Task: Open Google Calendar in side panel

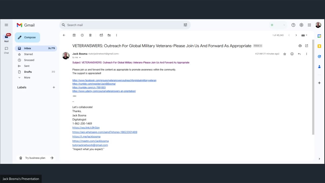Action: click(319, 36)
